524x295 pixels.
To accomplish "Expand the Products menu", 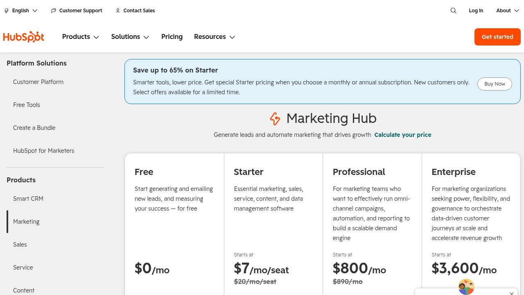I will (81, 37).
